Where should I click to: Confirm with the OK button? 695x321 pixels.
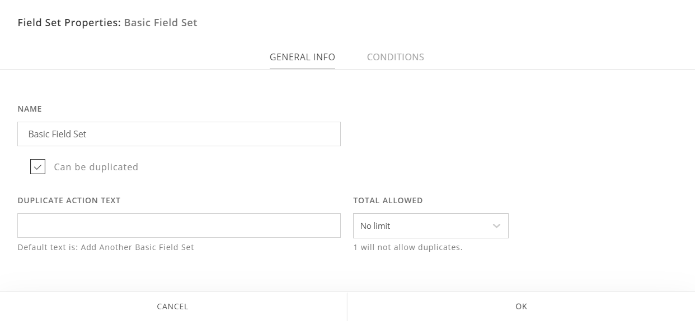[x=521, y=306]
